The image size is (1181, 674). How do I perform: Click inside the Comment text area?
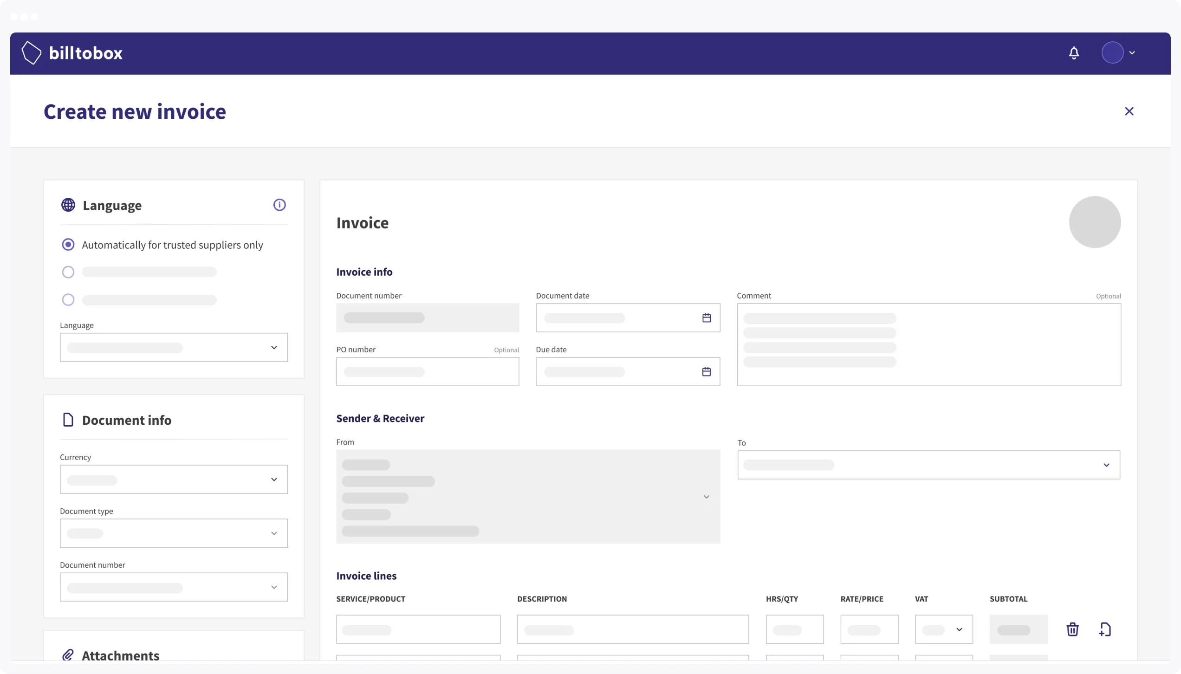[928, 343]
